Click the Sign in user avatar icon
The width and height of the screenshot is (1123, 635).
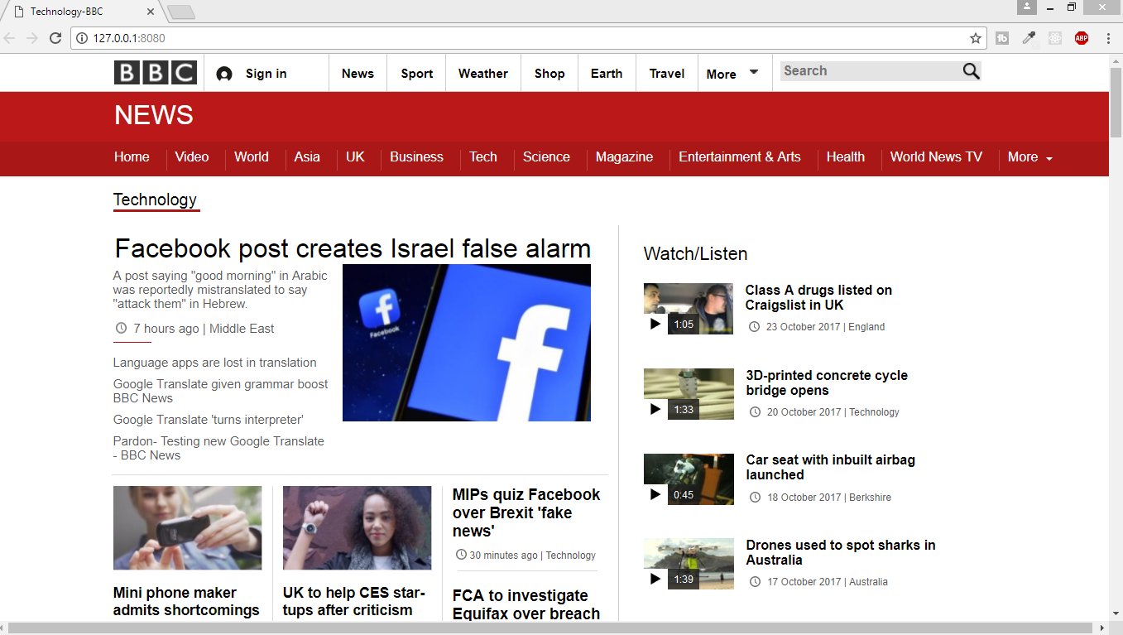224,74
